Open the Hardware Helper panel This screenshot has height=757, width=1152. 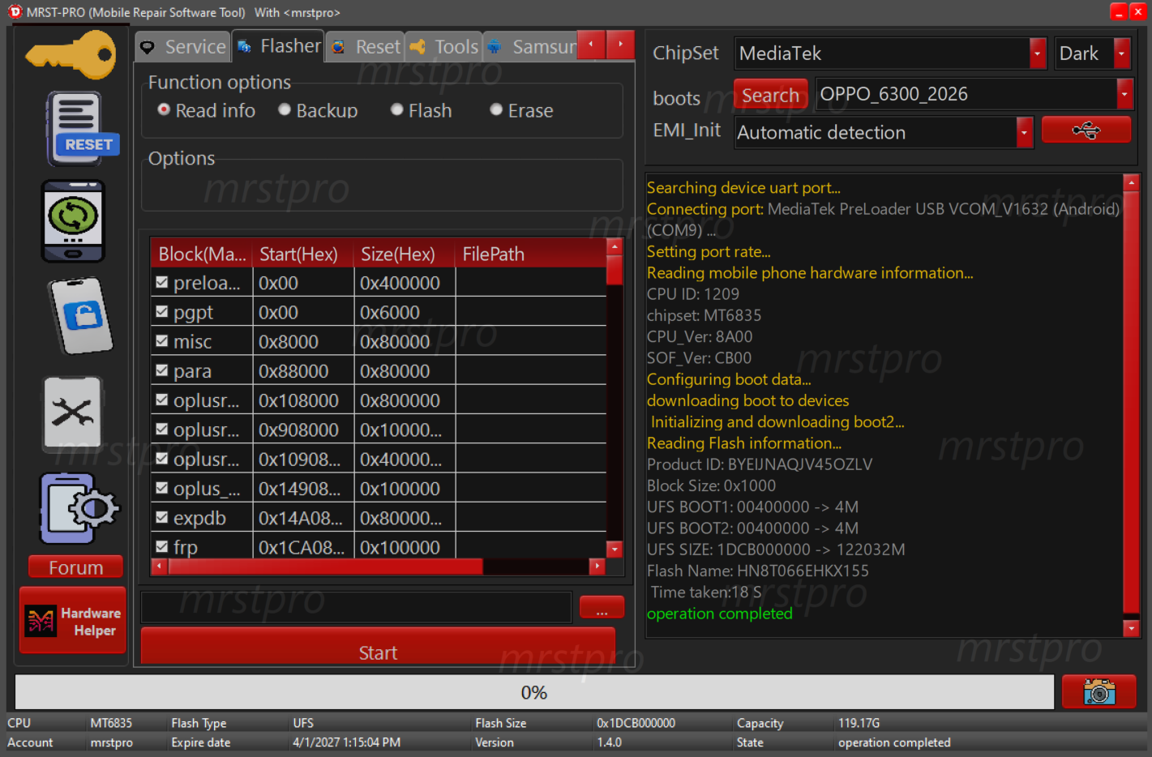click(73, 621)
